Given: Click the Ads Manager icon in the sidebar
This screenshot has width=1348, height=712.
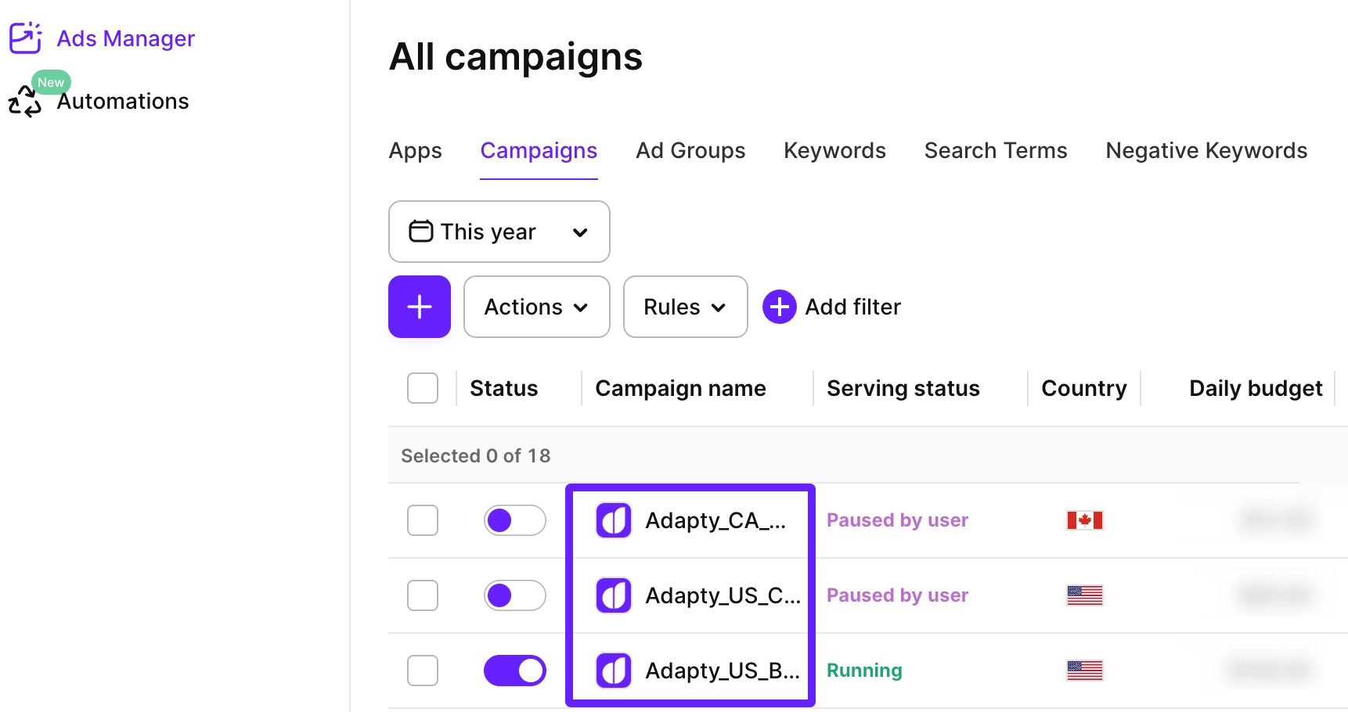Looking at the screenshot, I should point(25,38).
